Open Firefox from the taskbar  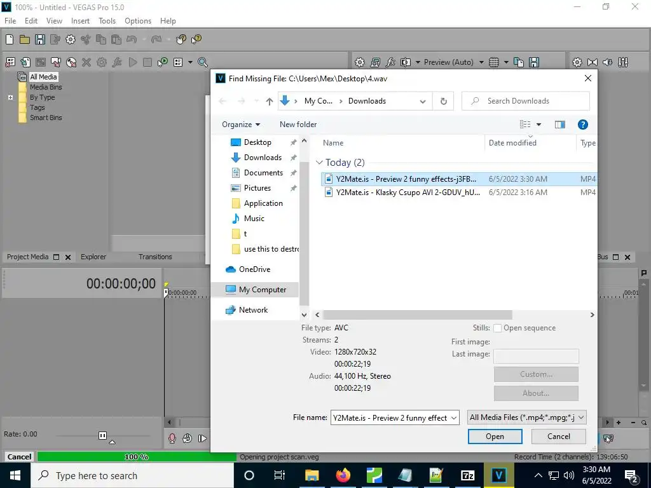coord(343,475)
